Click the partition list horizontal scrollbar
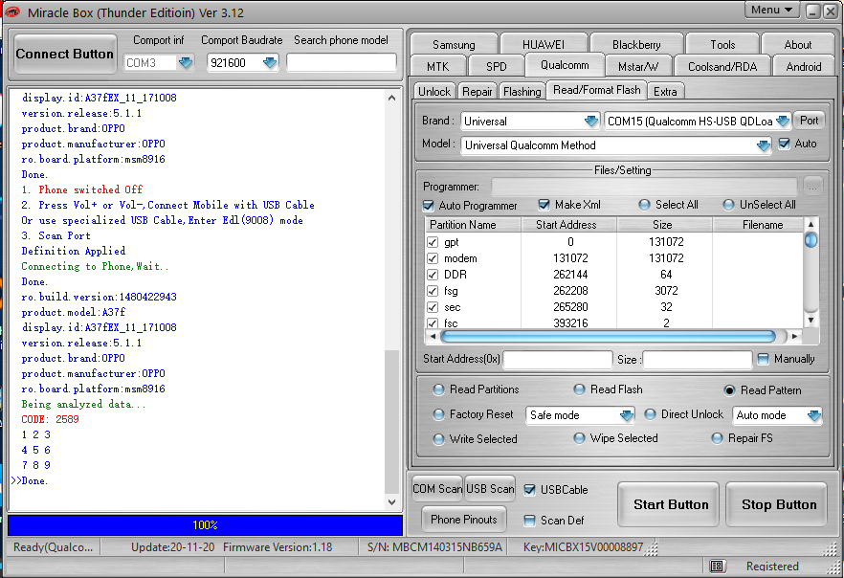844x578 pixels. [609, 336]
